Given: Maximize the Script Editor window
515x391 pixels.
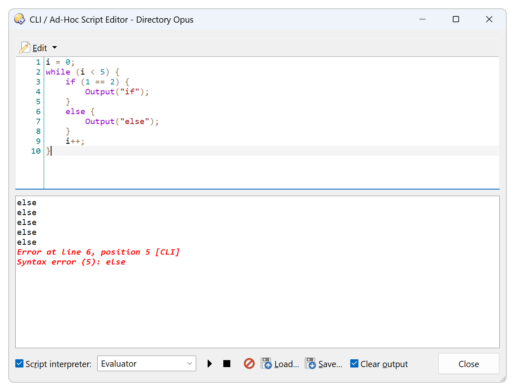Looking at the screenshot, I should [x=456, y=19].
